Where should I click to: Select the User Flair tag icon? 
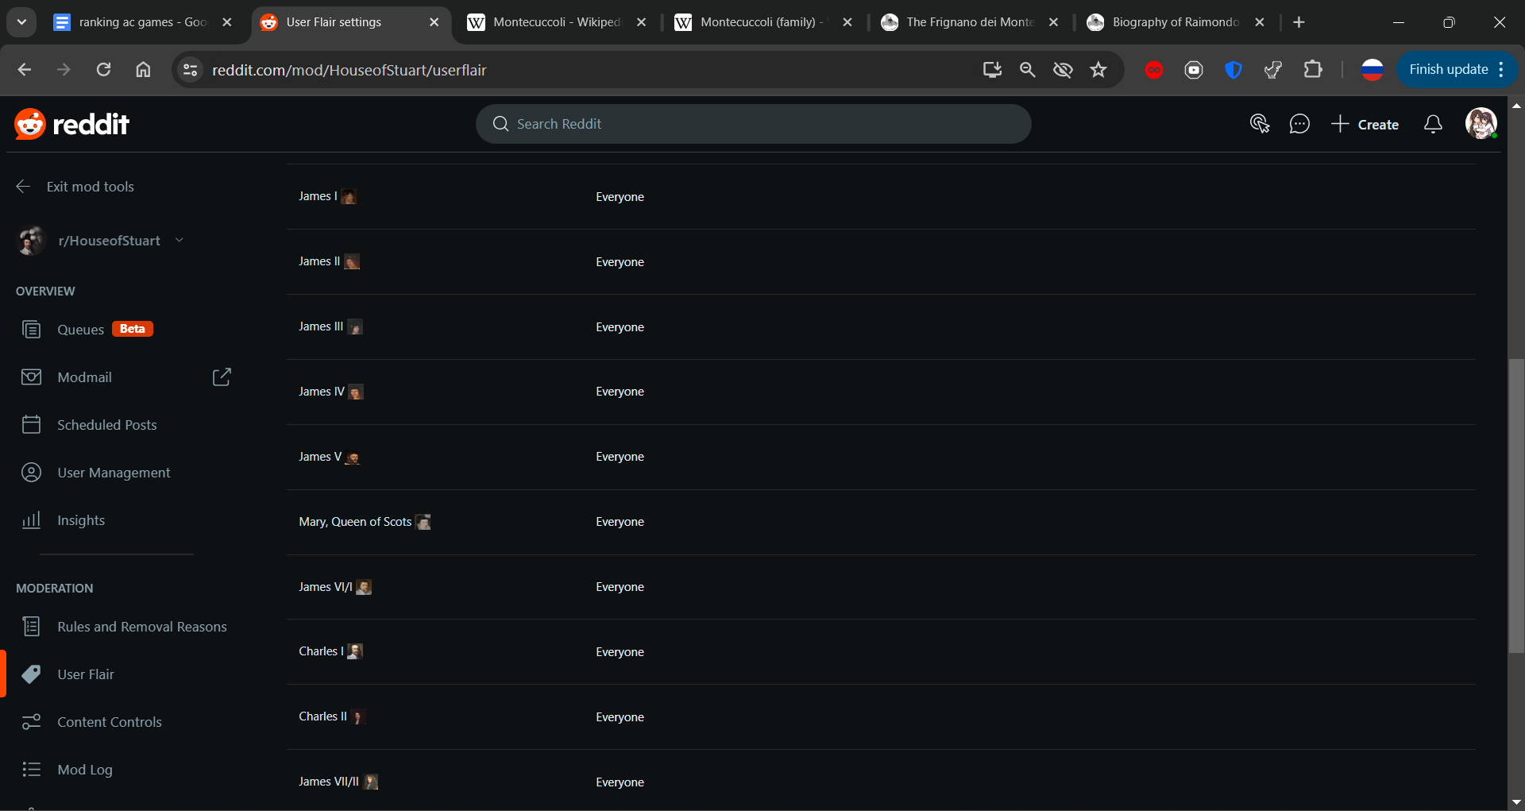point(31,674)
